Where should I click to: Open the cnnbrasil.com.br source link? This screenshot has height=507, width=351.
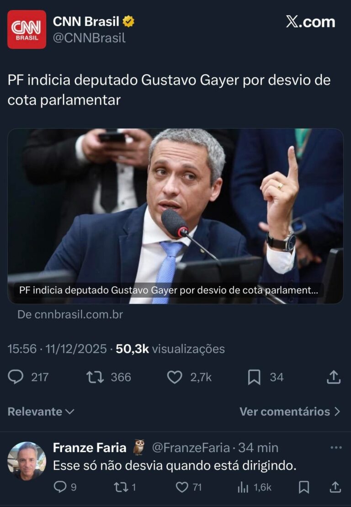(70, 314)
